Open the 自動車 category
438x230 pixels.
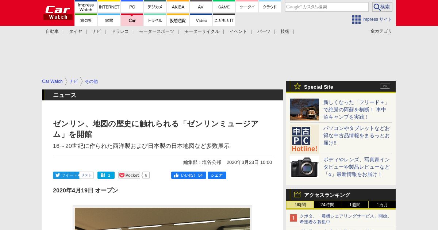click(52, 31)
